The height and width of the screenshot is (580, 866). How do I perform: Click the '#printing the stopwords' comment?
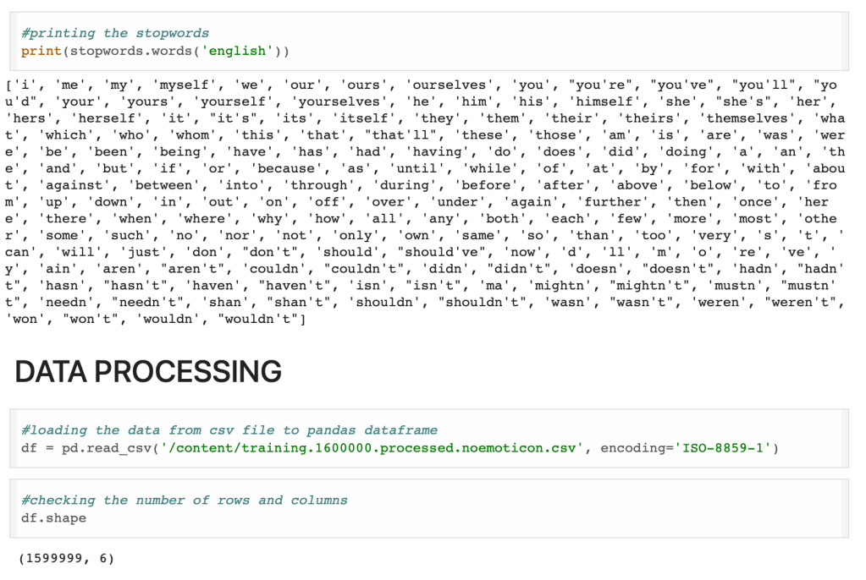pyautogui.click(x=115, y=33)
